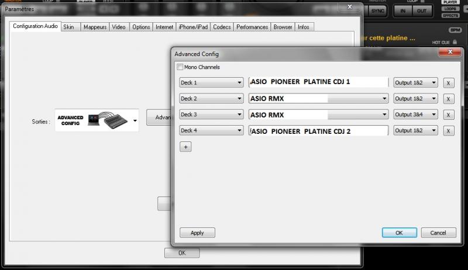
Task: Set loop OUT point in the player
Action: 422,11
